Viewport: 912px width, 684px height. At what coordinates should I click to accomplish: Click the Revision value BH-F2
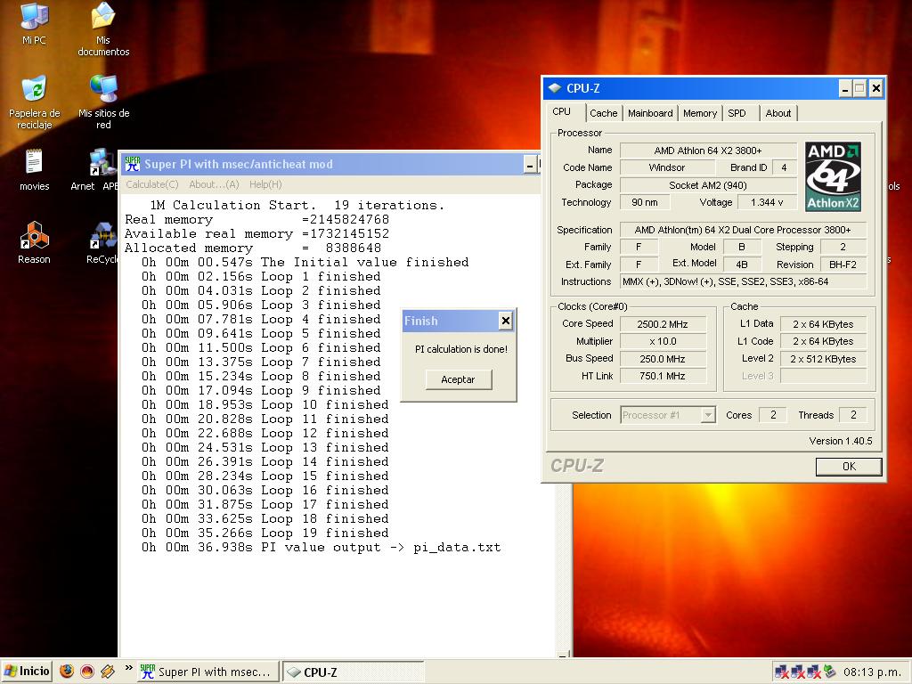[x=843, y=265]
